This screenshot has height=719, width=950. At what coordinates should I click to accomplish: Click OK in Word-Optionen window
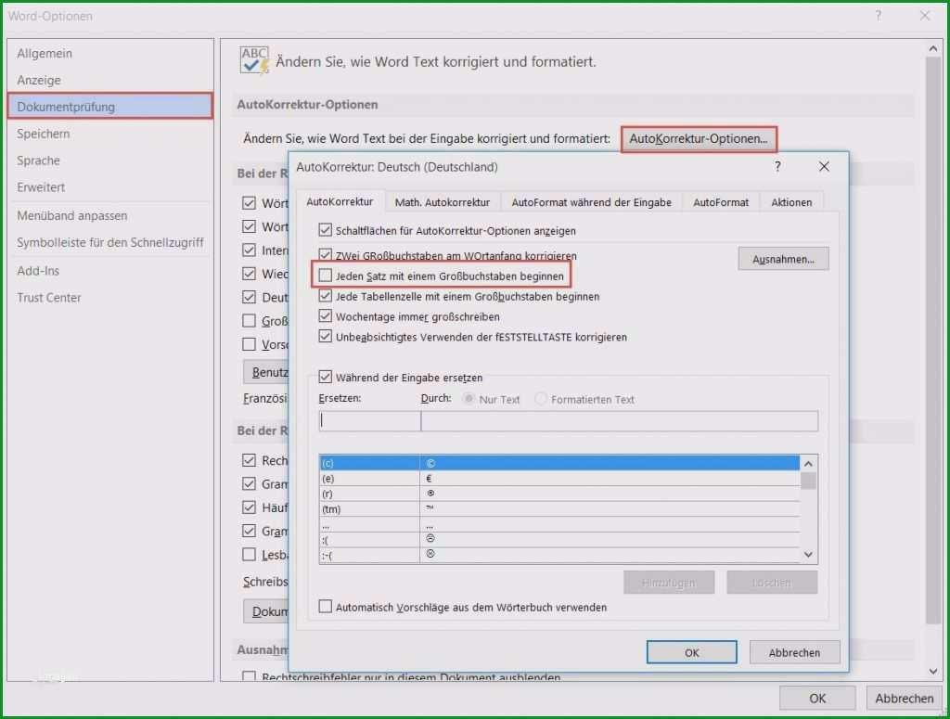point(817,699)
